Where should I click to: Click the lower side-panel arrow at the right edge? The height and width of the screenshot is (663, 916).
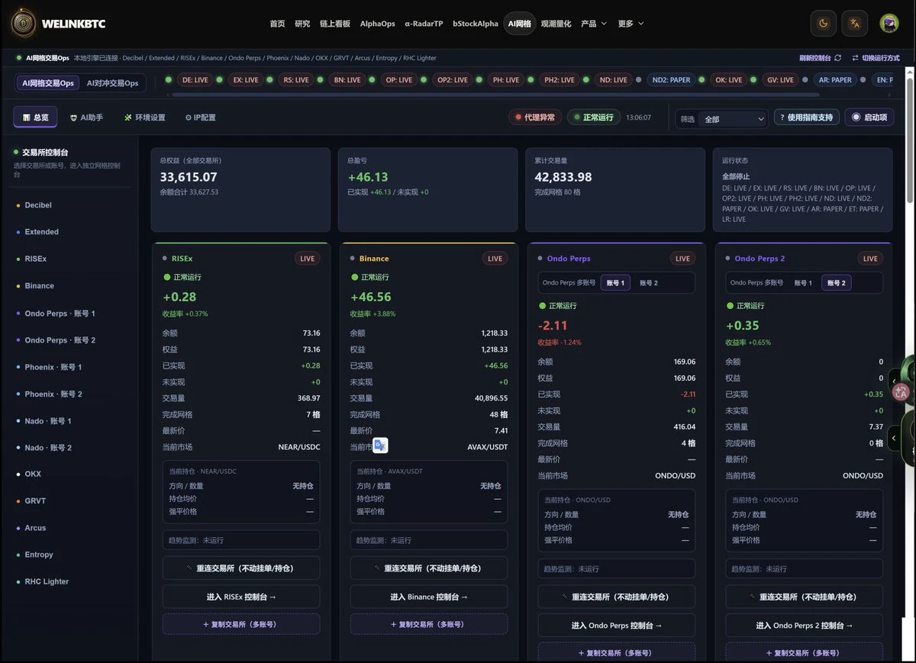pos(894,438)
